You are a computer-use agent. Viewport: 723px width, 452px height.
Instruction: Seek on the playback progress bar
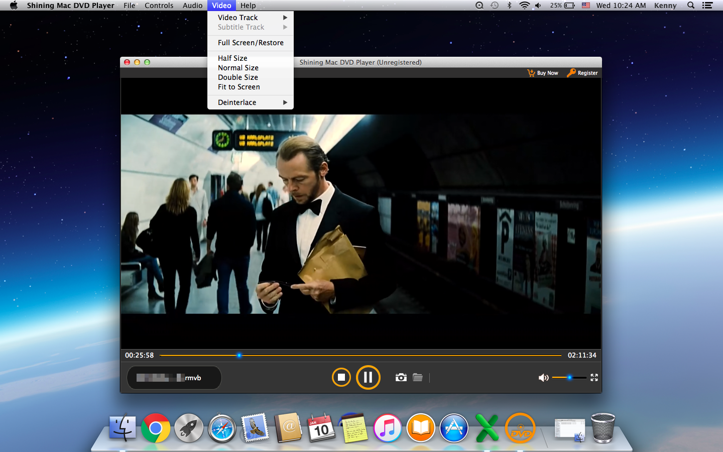coord(360,355)
